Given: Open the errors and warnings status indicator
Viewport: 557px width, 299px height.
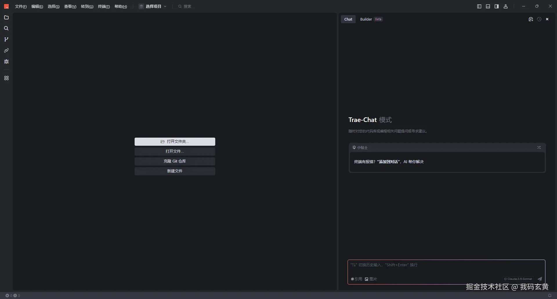Looking at the screenshot, I should tap(13, 296).
